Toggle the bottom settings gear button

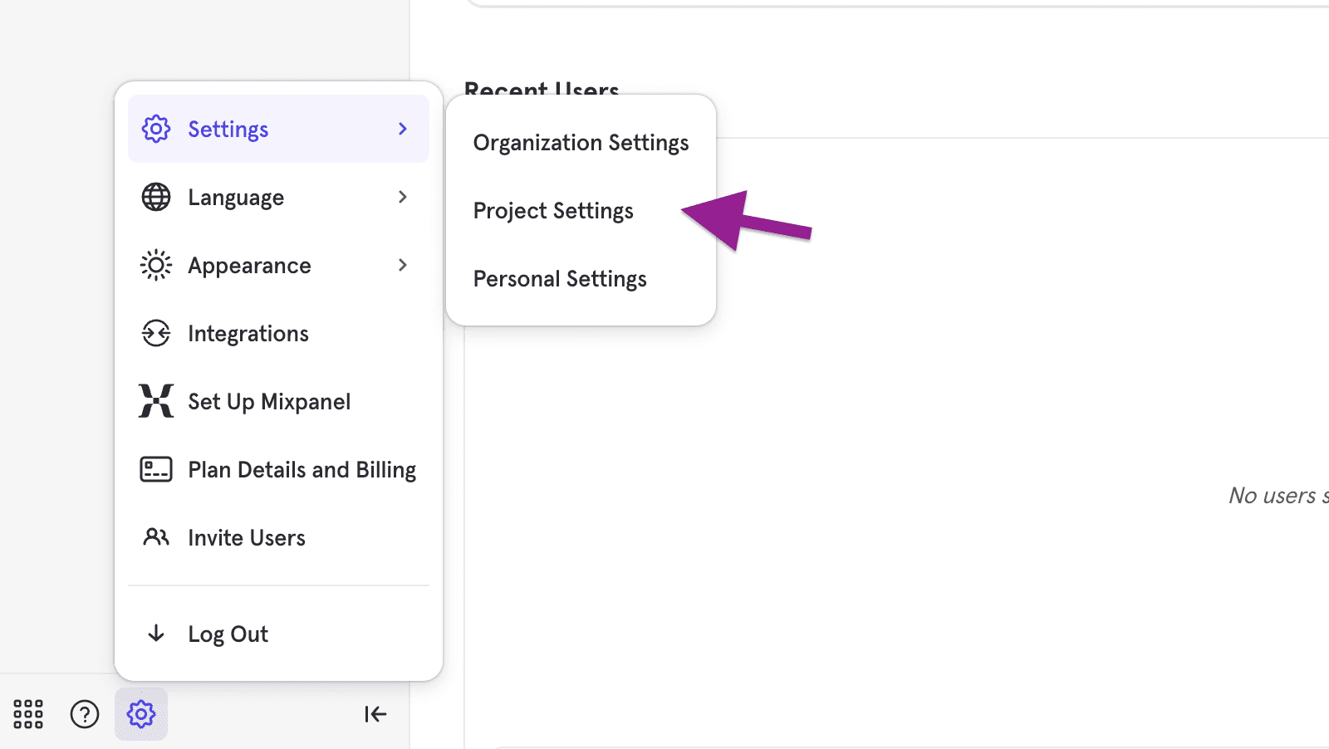click(141, 714)
